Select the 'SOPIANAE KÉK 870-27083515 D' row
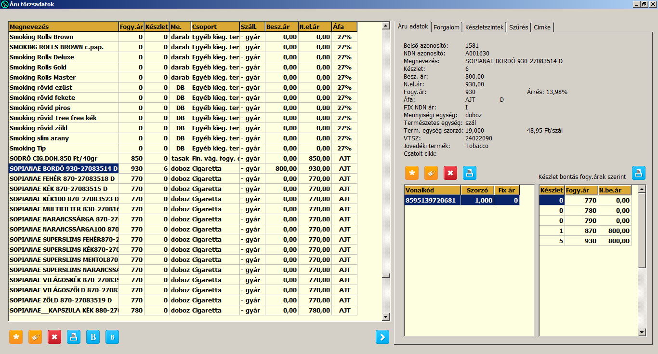658x354 pixels. [183, 189]
